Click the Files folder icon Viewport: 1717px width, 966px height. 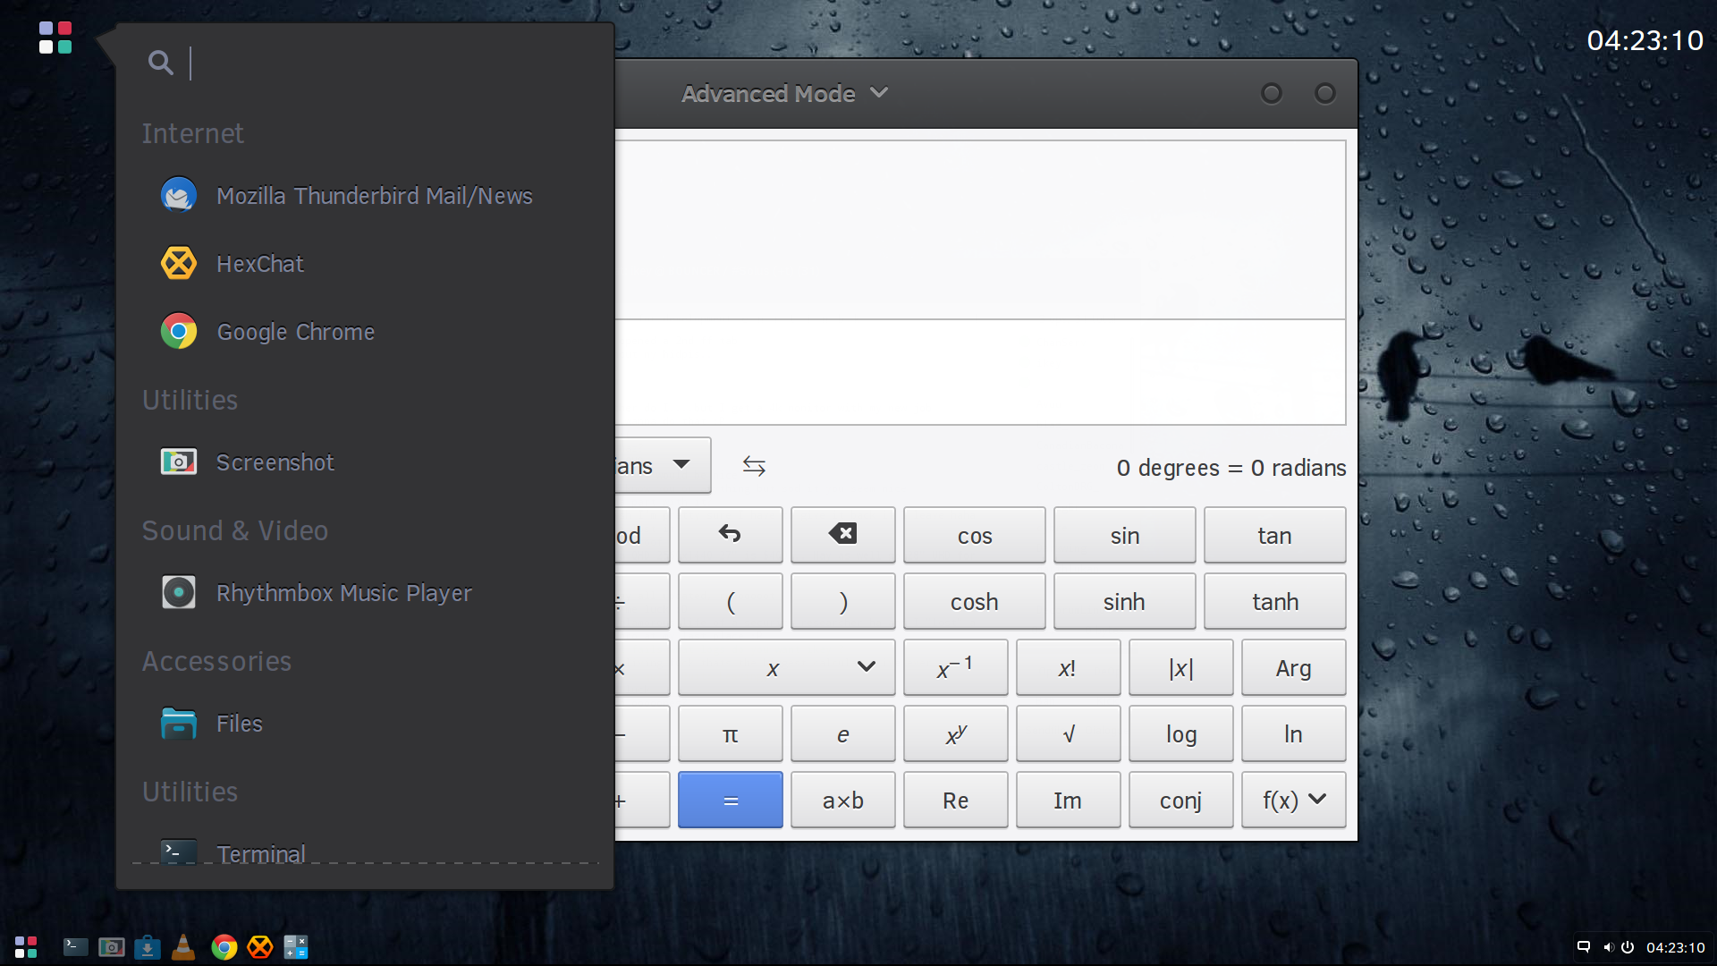click(x=179, y=723)
